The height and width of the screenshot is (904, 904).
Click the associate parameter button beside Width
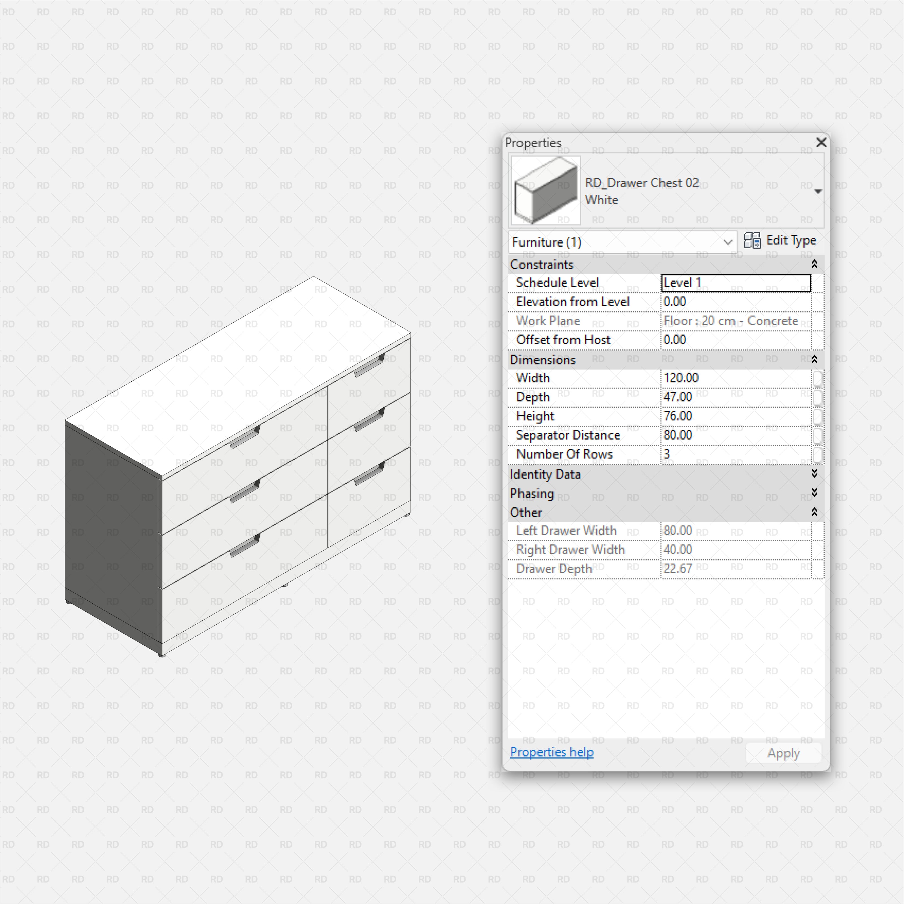coord(818,378)
